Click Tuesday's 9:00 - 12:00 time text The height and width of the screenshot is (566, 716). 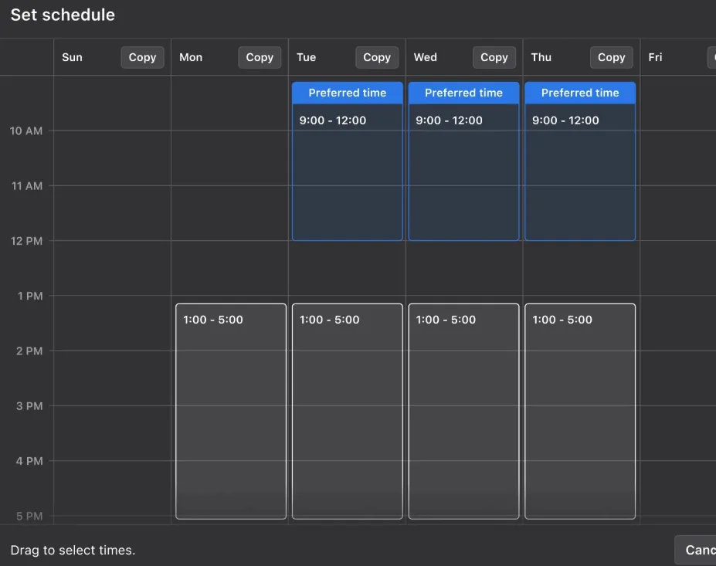333,120
